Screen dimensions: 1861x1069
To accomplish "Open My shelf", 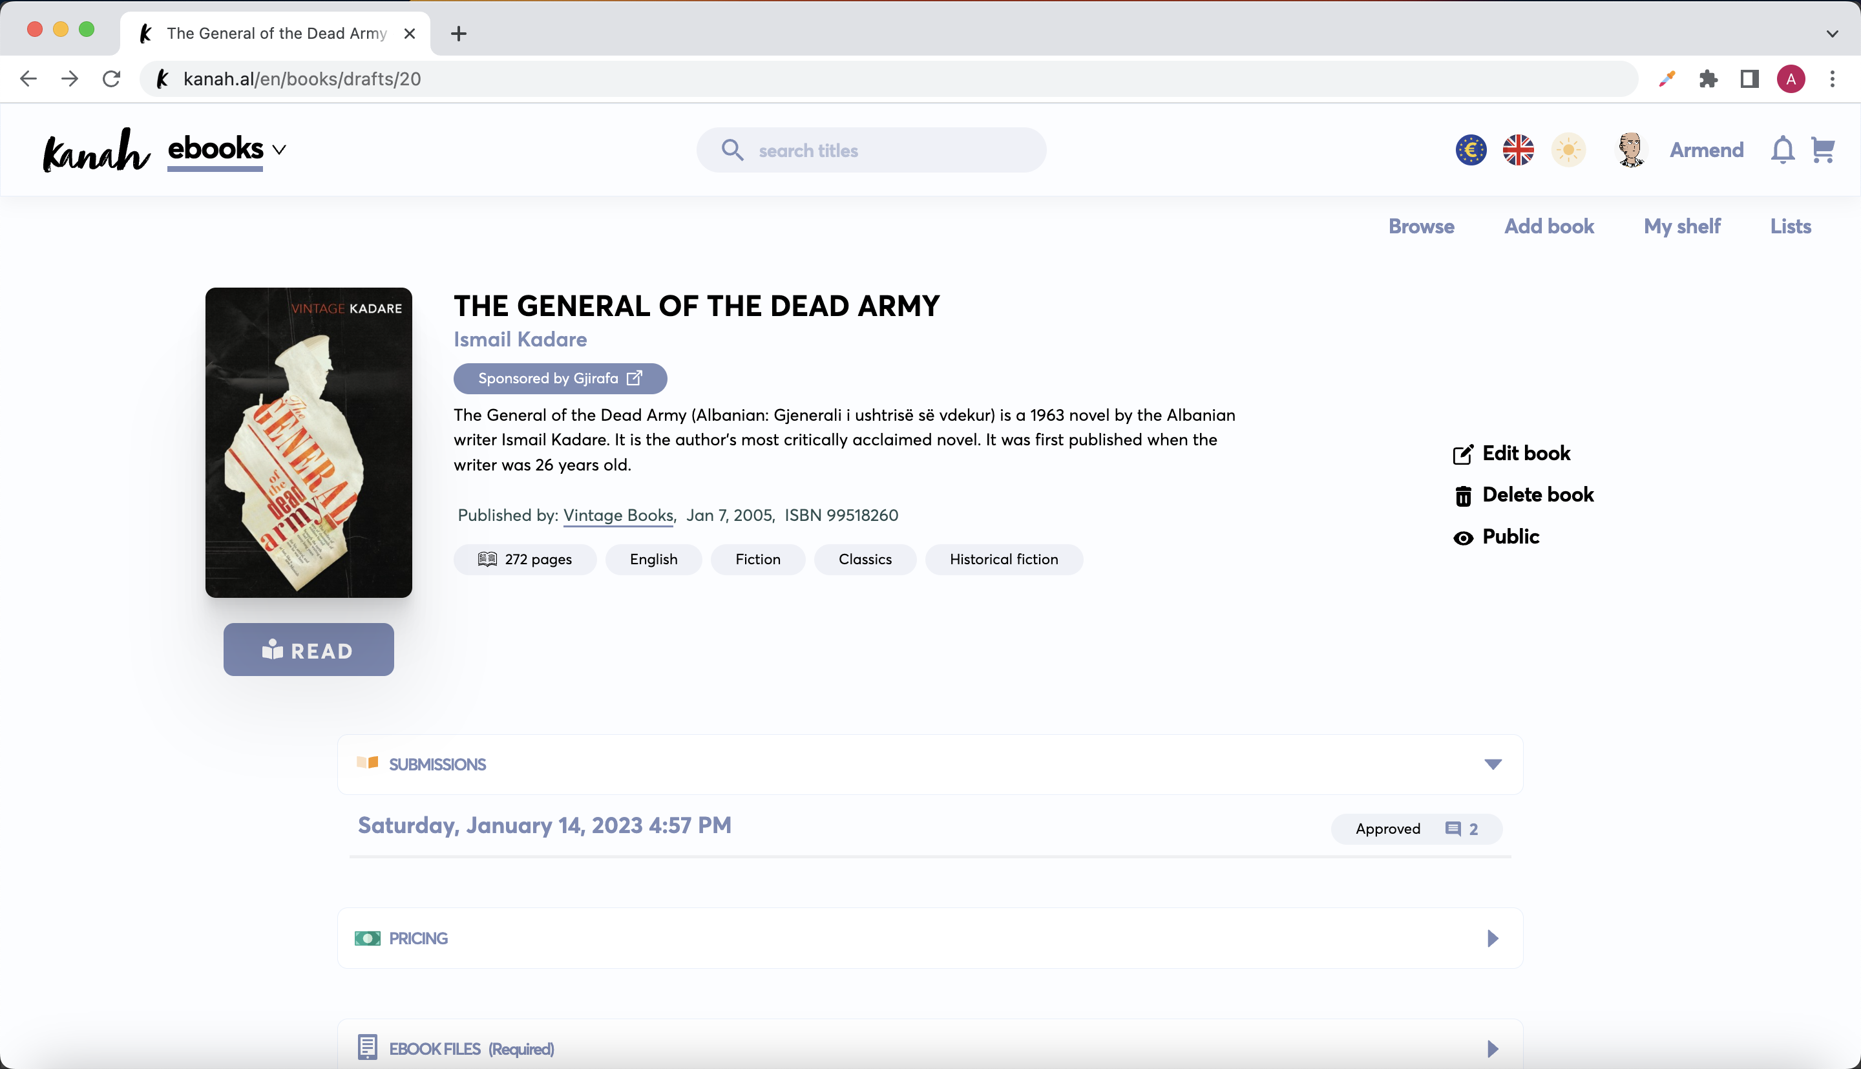I will (x=1682, y=226).
